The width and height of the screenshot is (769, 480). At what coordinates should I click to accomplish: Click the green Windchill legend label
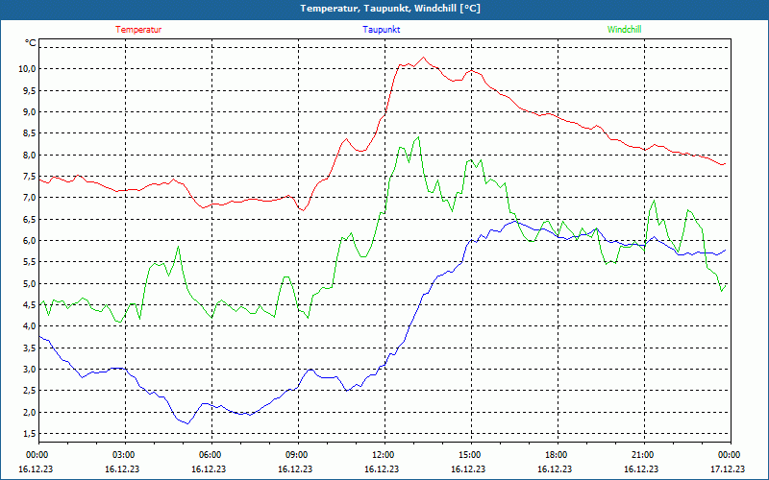[624, 30]
